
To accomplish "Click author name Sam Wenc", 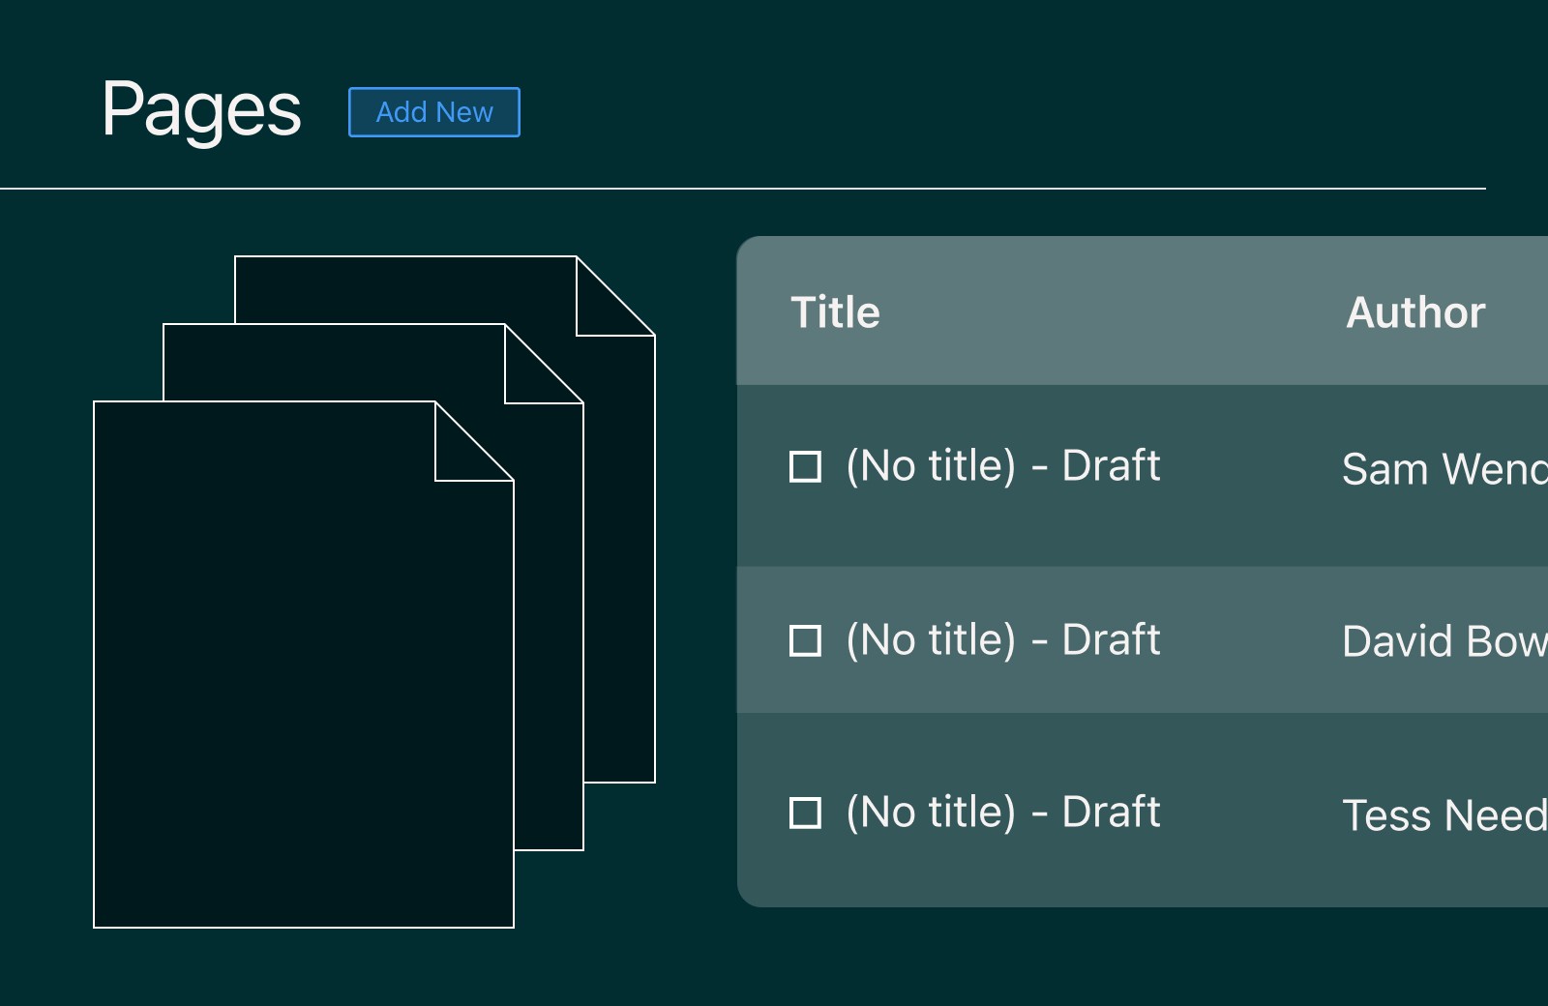I will (x=1444, y=469).
